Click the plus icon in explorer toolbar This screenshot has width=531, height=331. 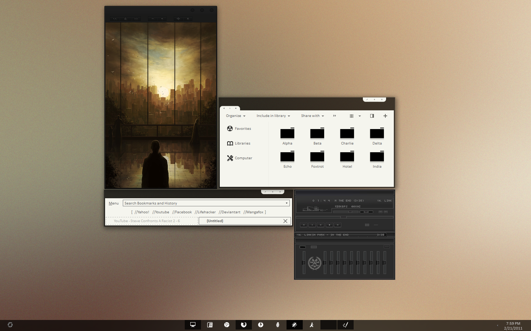385,116
